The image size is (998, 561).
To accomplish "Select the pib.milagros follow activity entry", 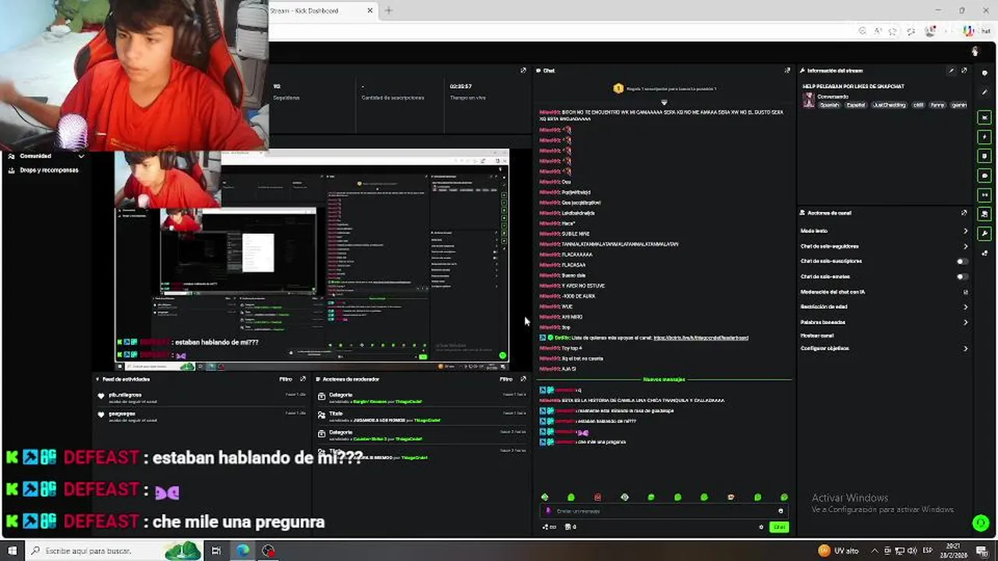I will pyautogui.click(x=201, y=398).
